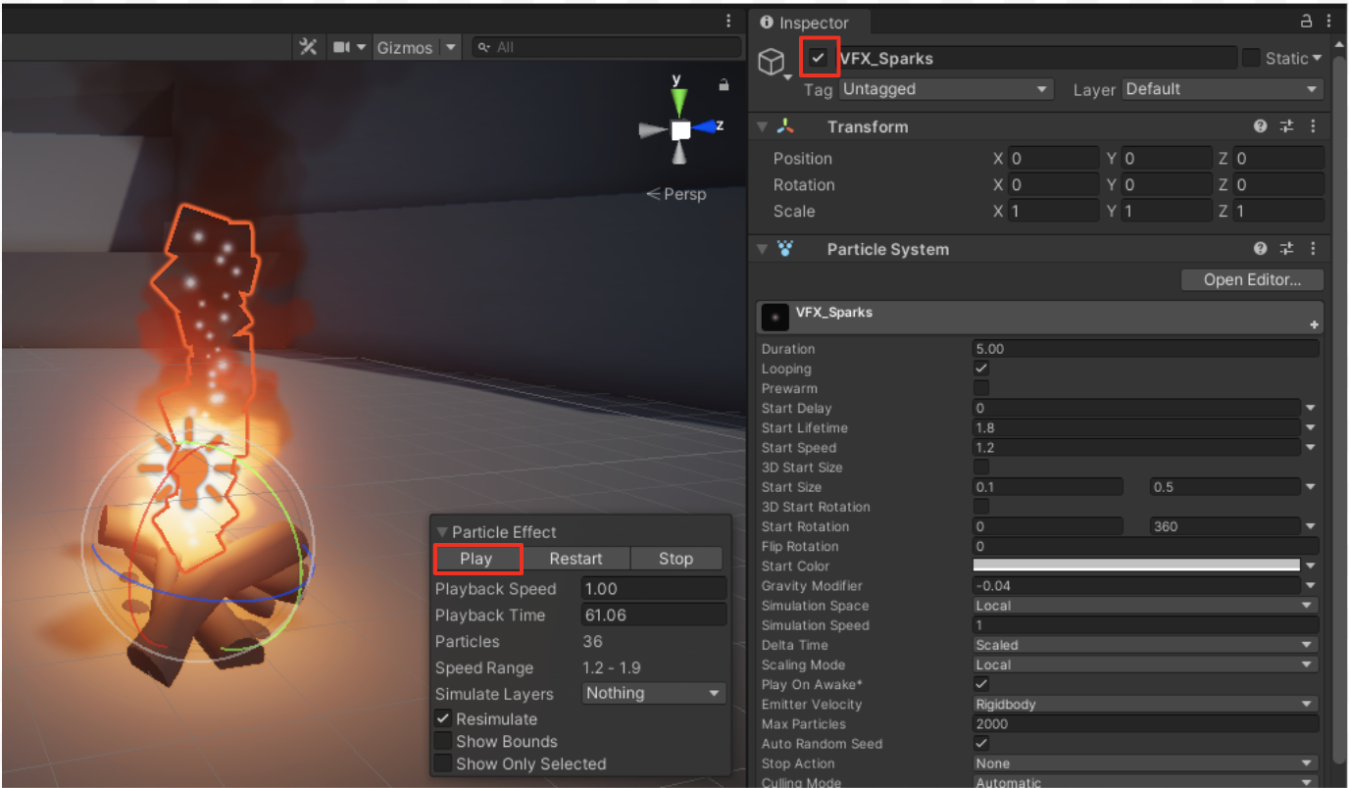
Task: Open the Transform component help icon
Action: [1261, 126]
